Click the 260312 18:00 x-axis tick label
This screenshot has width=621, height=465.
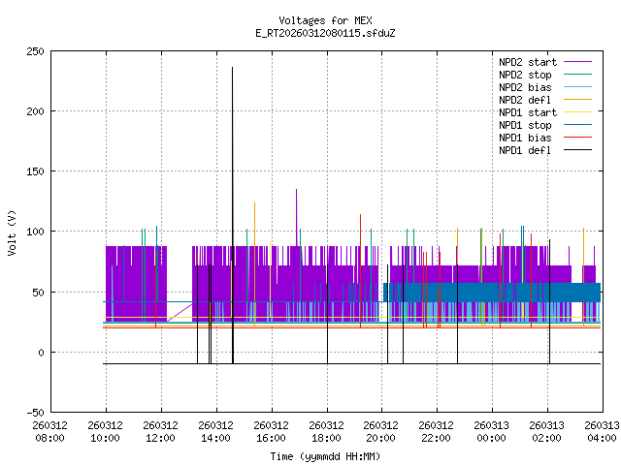[326, 430]
